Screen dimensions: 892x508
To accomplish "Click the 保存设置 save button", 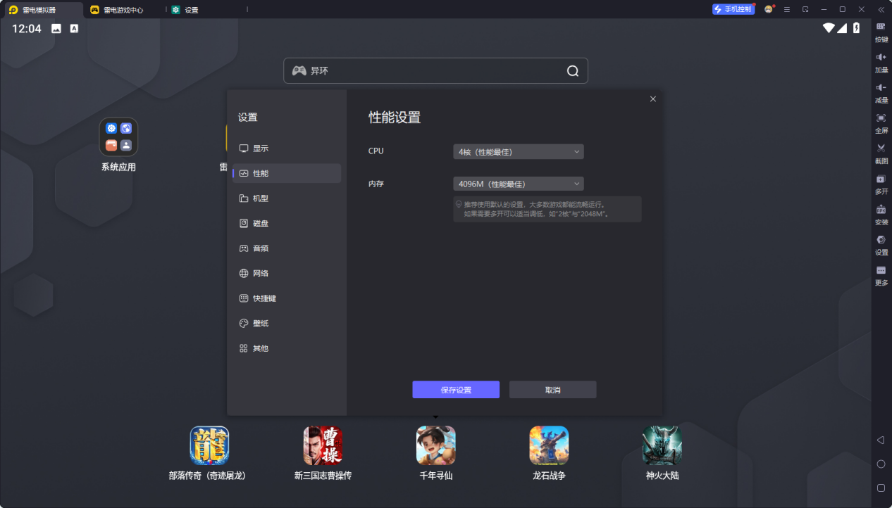I will click(456, 390).
